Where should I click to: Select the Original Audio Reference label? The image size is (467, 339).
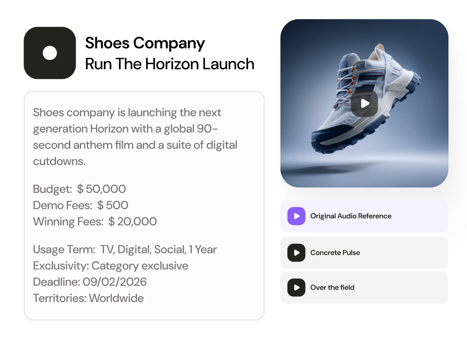tap(351, 216)
